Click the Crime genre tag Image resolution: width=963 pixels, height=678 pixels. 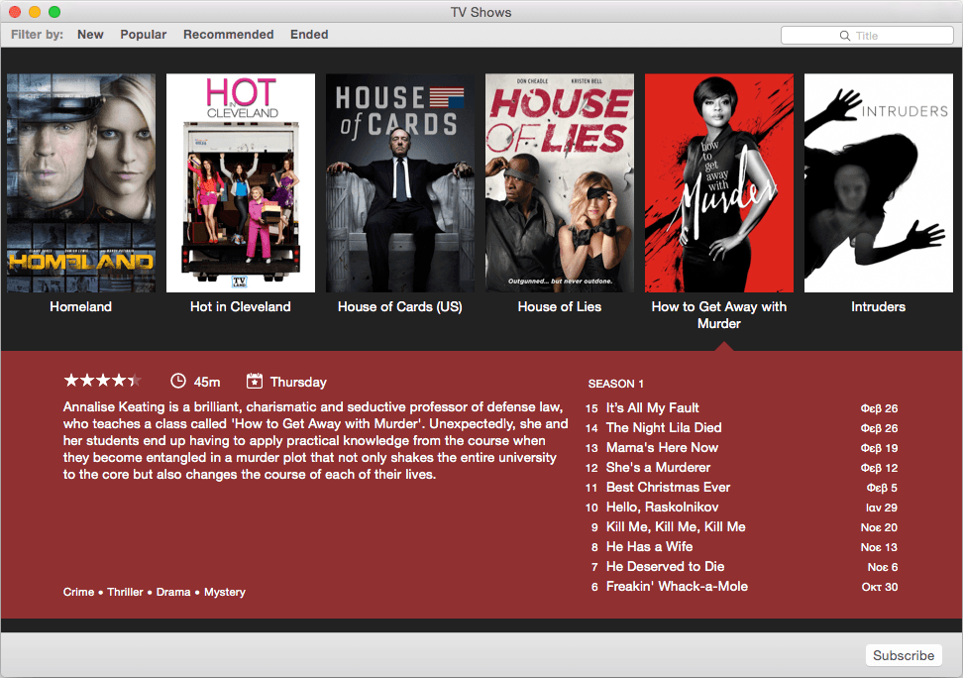(x=78, y=592)
